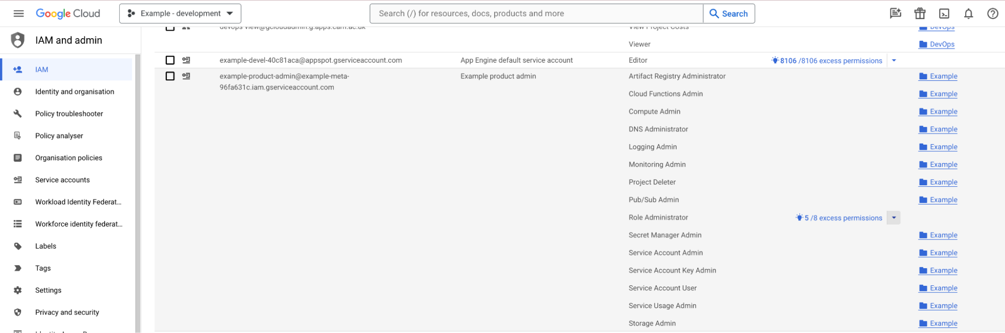Image resolution: width=1005 pixels, height=333 pixels.
Task: Click the Labels tag icon in sidebar
Action: coord(18,246)
